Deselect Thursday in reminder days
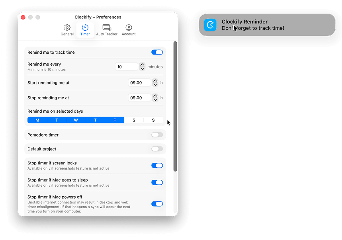The image size is (342, 240). (x=95, y=120)
